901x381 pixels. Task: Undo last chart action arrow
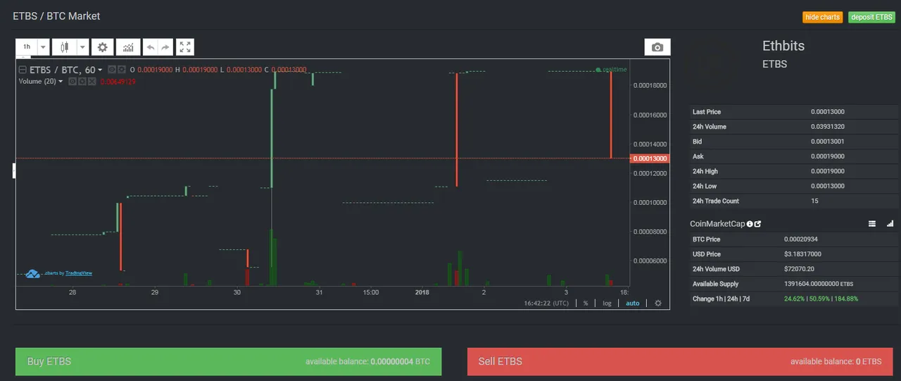(x=150, y=47)
